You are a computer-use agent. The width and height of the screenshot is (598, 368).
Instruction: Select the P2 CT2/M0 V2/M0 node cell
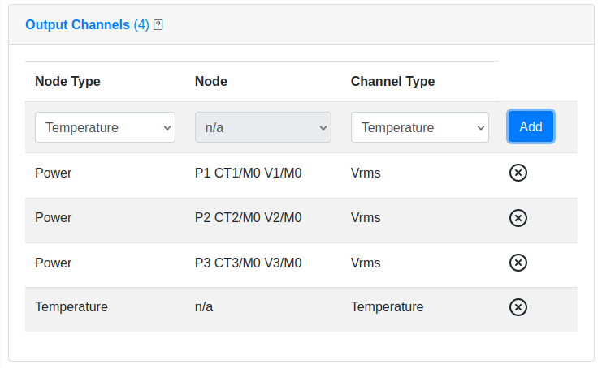point(249,218)
